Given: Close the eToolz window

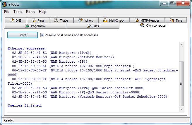Looking at the screenshot, I should 183,3.
